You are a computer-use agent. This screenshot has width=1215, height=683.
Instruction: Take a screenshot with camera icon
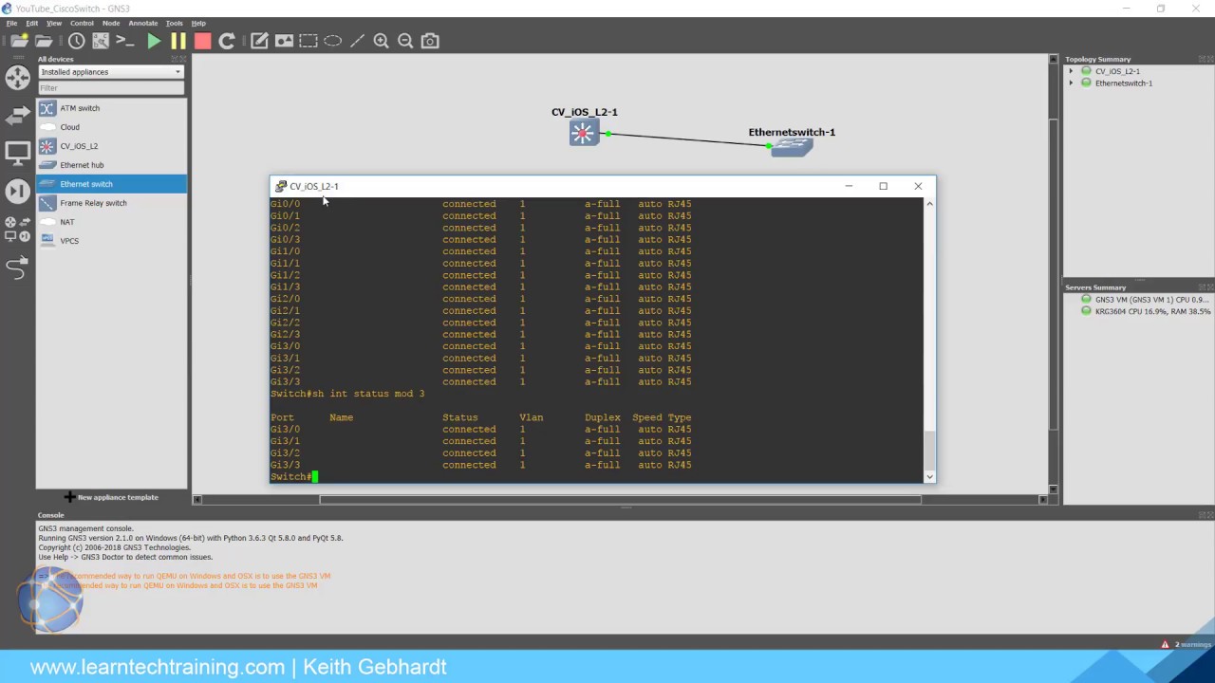430,41
